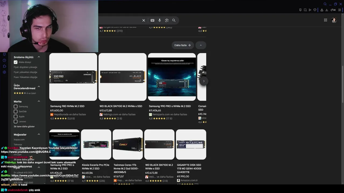Click 'Vebingo.com ve daha fazlası' under top-row WD BLACK
This screenshot has width=344, height=193.
coord(119,114)
